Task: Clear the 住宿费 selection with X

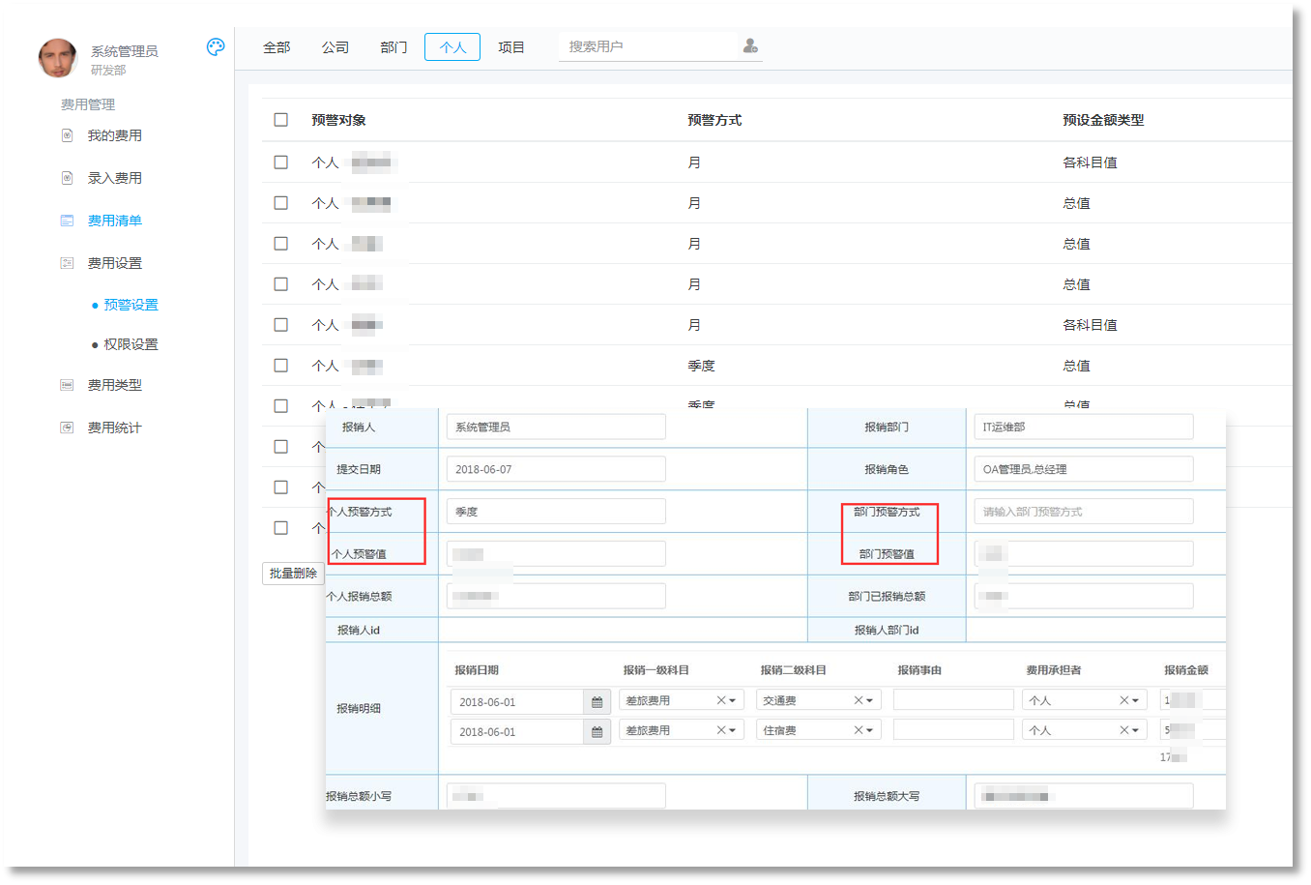Action: 858,730
